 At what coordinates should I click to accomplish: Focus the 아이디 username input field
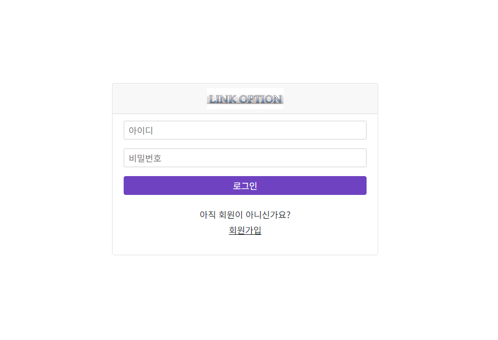(x=245, y=130)
